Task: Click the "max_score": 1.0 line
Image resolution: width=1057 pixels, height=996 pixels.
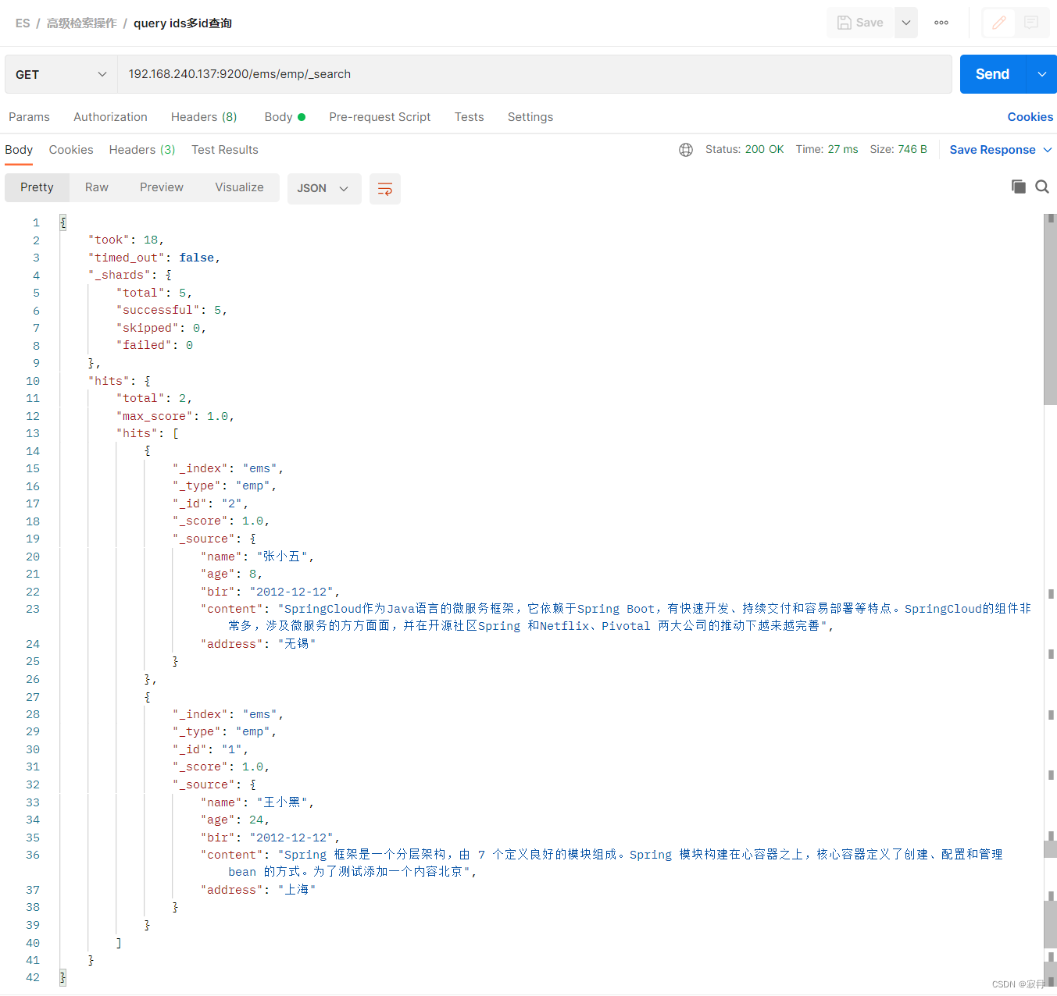Action: [175, 416]
